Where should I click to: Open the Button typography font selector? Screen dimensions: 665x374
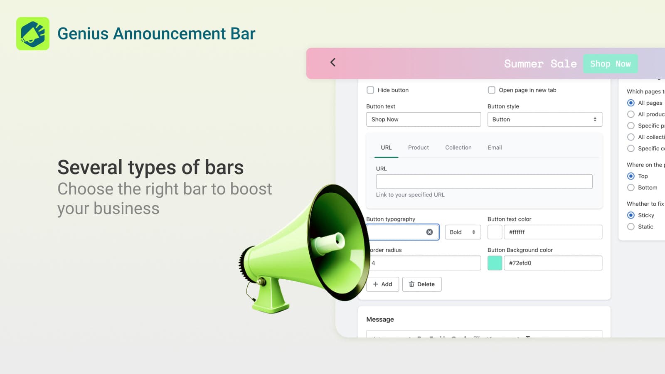(397, 232)
